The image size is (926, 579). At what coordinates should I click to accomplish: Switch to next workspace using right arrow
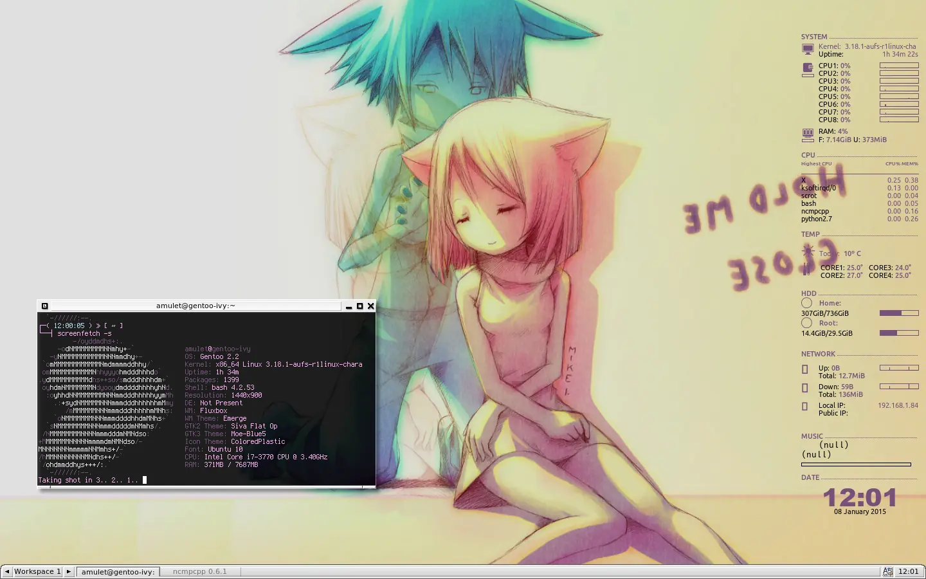[69, 571]
